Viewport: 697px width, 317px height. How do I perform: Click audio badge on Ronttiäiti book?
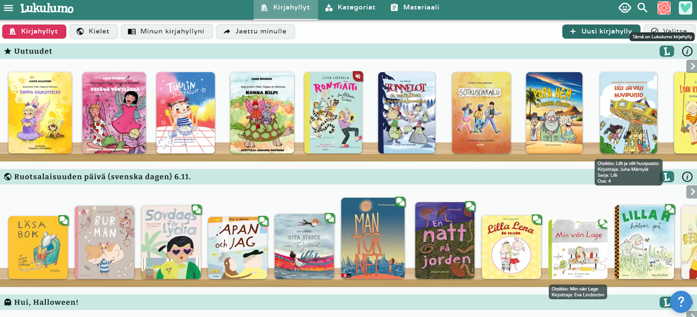pos(358,76)
